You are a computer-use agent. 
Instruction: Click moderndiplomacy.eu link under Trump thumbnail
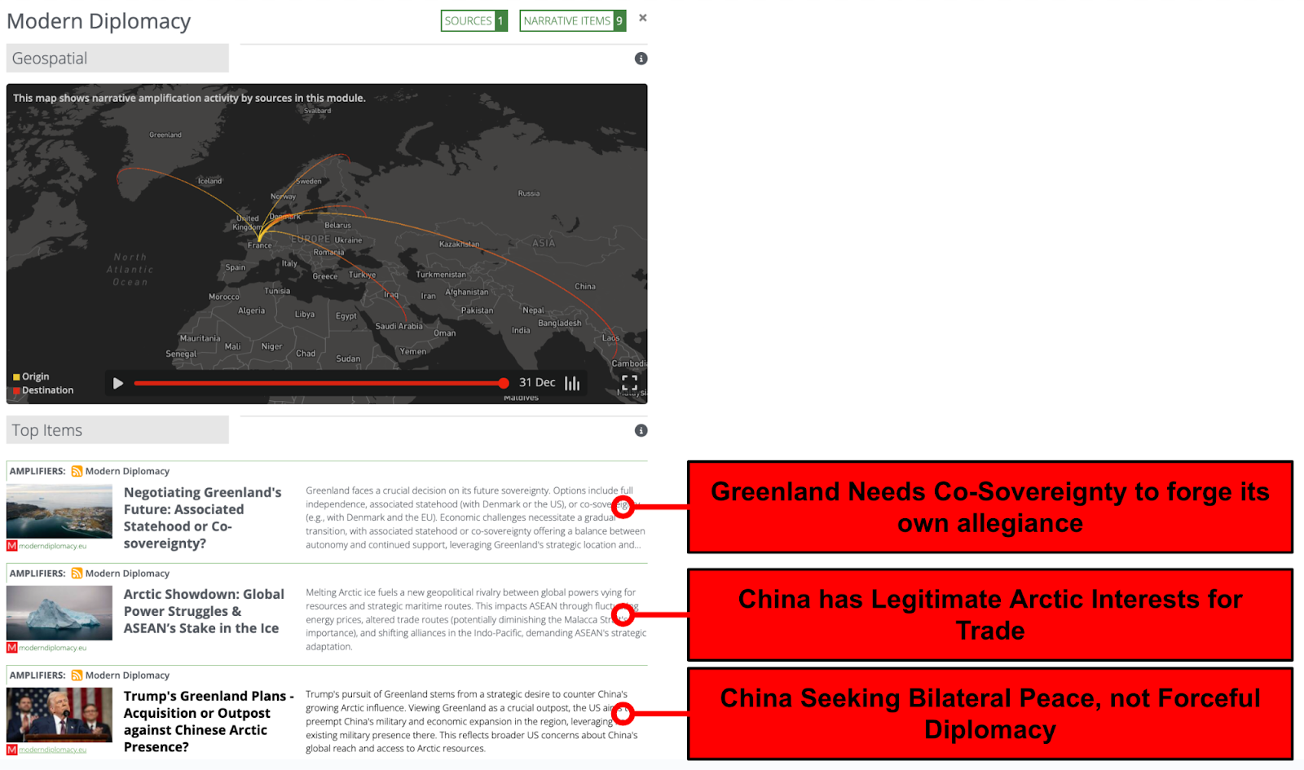tap(52, 750)
